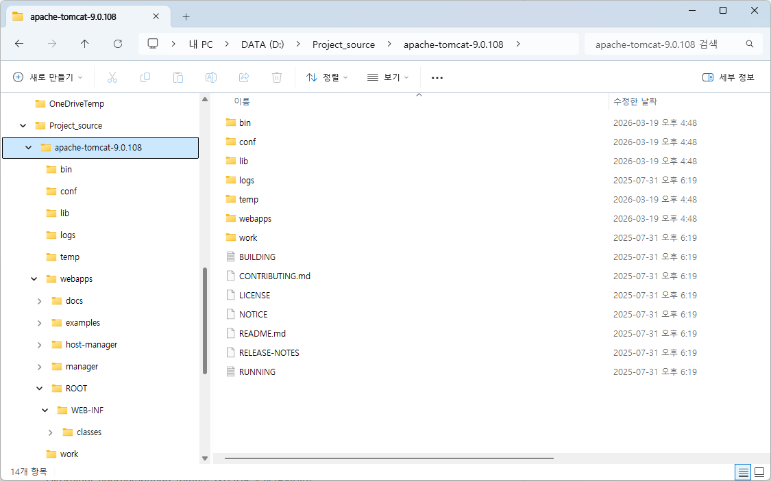Go up one folder level

pos(84,44)
